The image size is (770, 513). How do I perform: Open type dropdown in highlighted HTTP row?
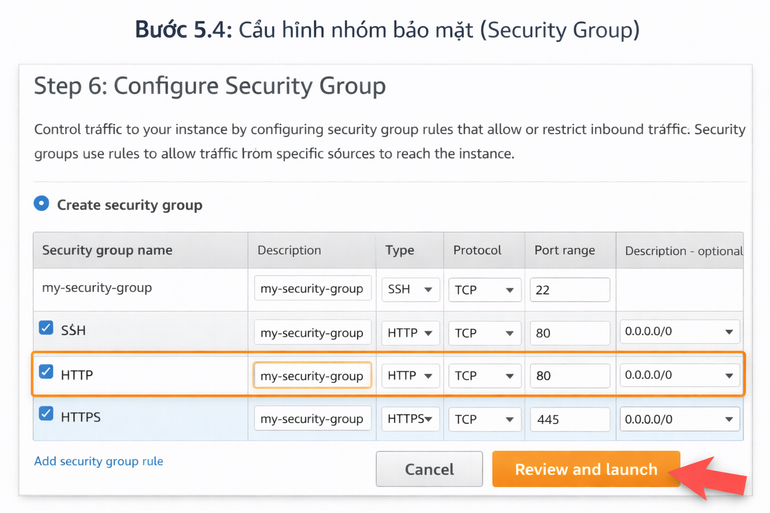[410, 376]
